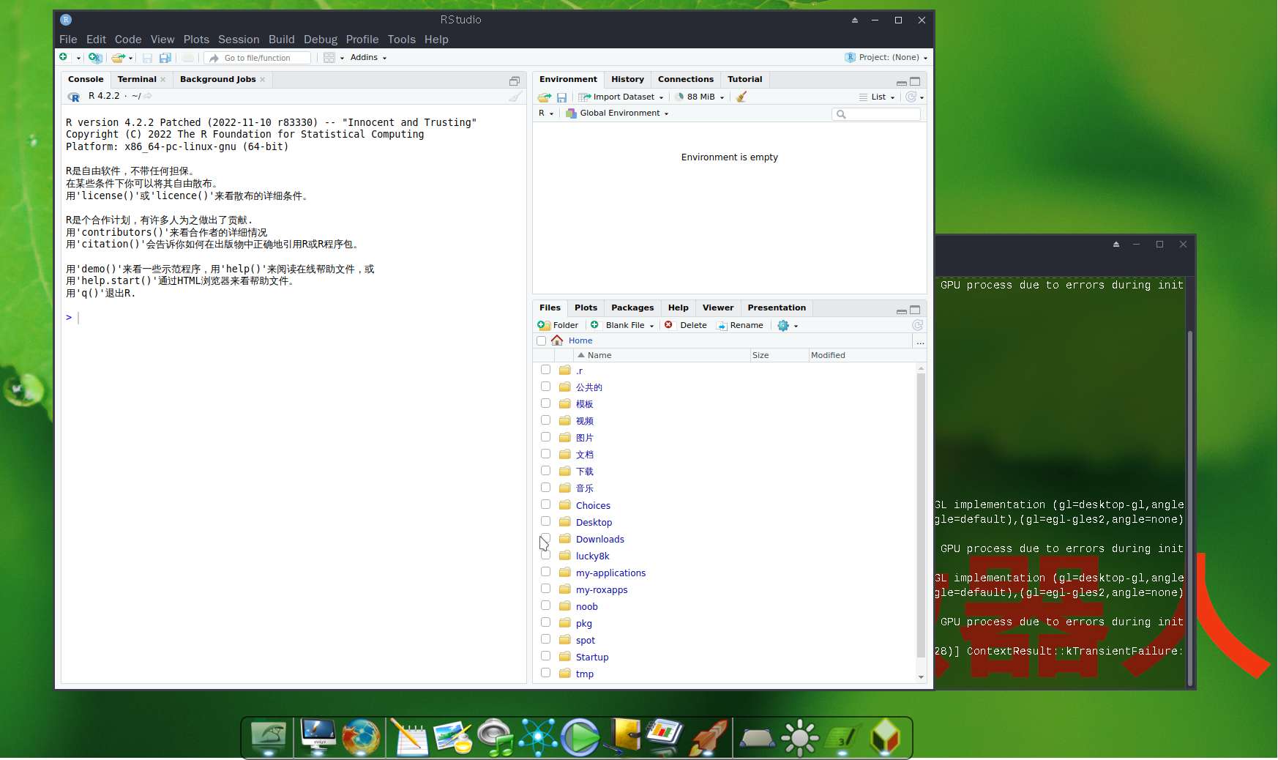Switch to the Packages tab
The image size is (1278, 760).
tap(632, 308)
